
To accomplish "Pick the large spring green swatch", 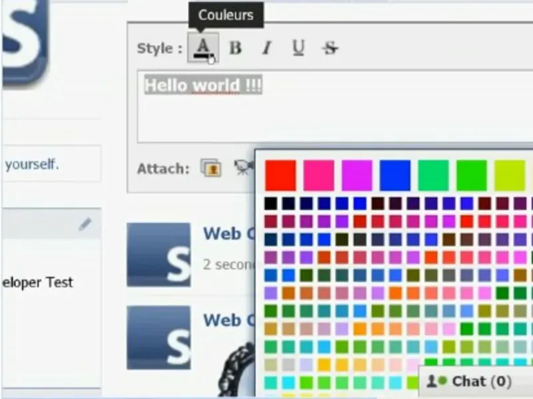I will tap(434, 176).
